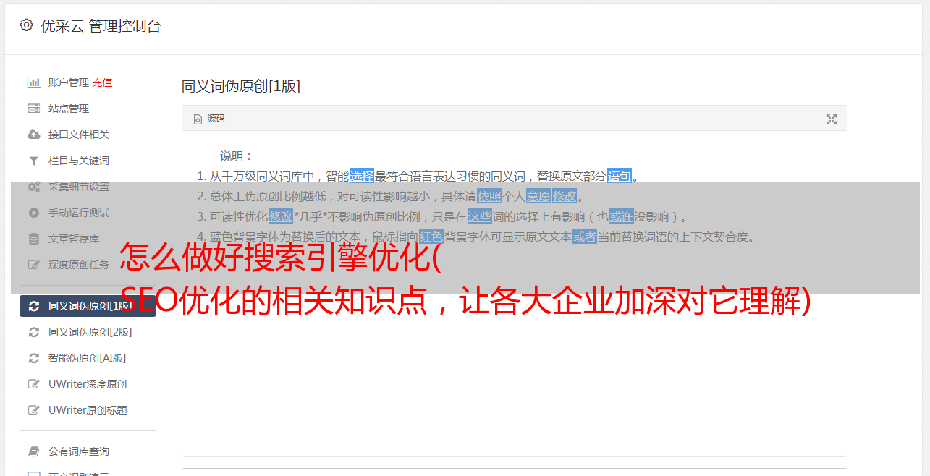This screenshot has width=930, height=476.
Task: Click the cloud upload icon for 接口文件相关
Action: pyautogui.click(x=33, y=135)
